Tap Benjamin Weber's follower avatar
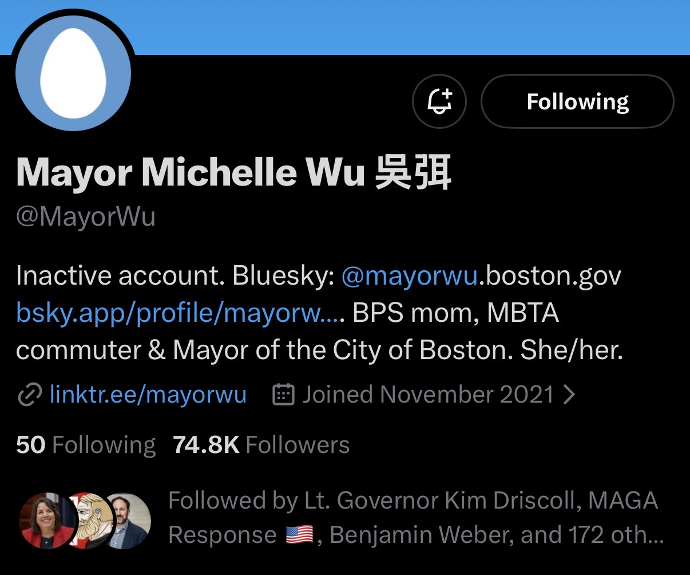This screenshot has height=575, width=690. tap(129, 520)
